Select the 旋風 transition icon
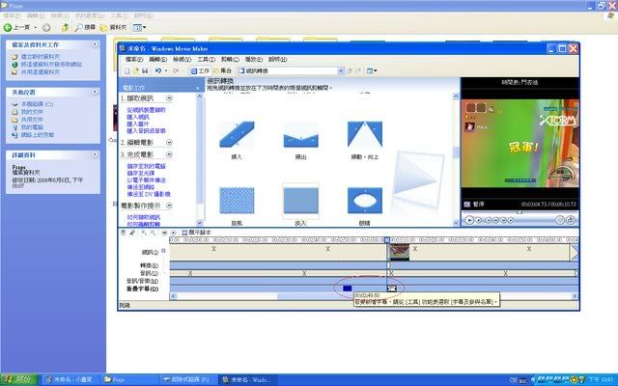618x386 pixels. click(237, 200)
